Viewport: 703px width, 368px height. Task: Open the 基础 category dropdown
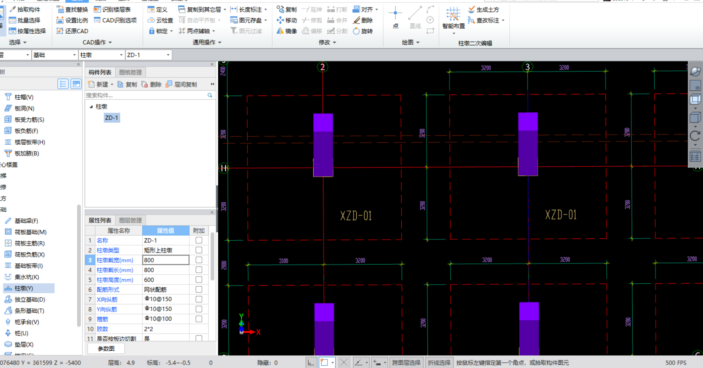54,55
